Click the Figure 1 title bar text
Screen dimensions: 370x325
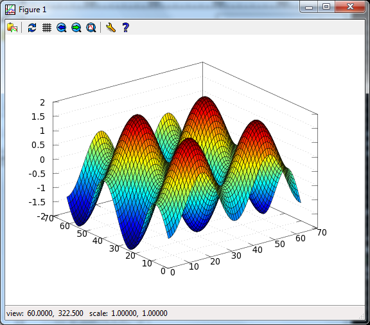(x=33, y=10)
